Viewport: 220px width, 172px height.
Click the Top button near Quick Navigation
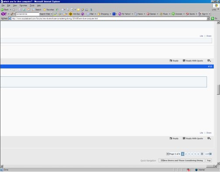209,160
